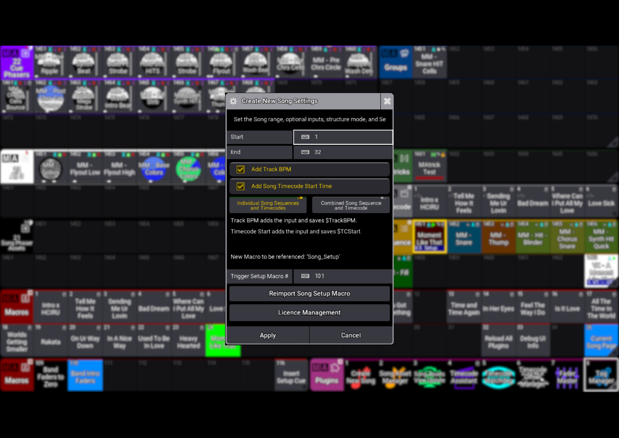Select the Debug UI Info macro

coord(533,341)
